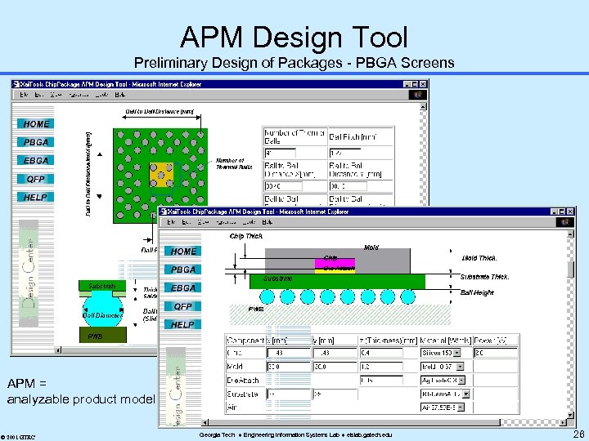
Task: Click HOME button in front window sidebar
Action: point(182,252)
